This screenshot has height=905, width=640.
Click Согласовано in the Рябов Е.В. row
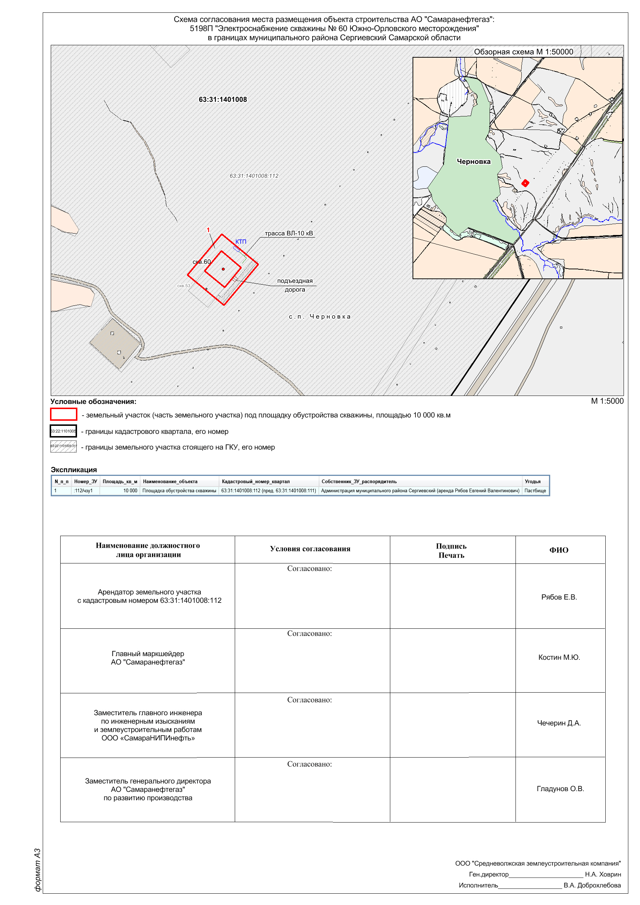click(310, 569)
